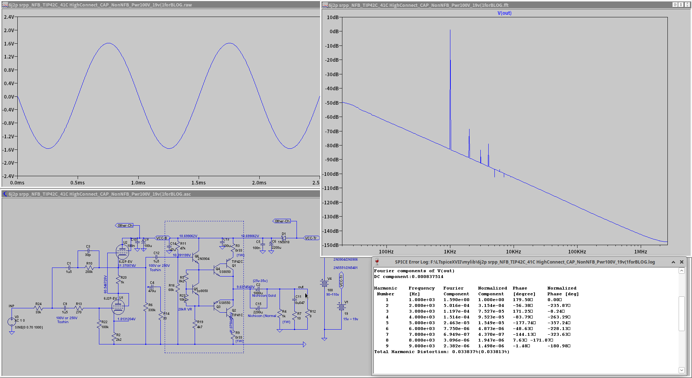Close the SPICE Error Log window
This screenshot has height=378, width=692.
pyautogui.click(x=682, y=262)
